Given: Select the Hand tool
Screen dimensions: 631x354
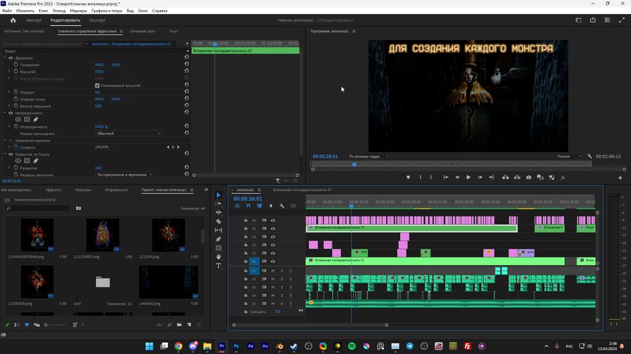Looking at the screenshot, I should click(x=219, y=257).
